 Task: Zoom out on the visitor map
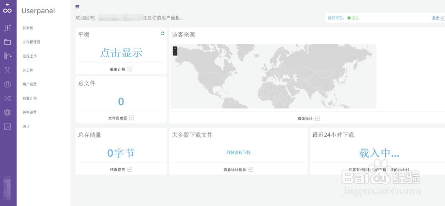pos(175,53)
